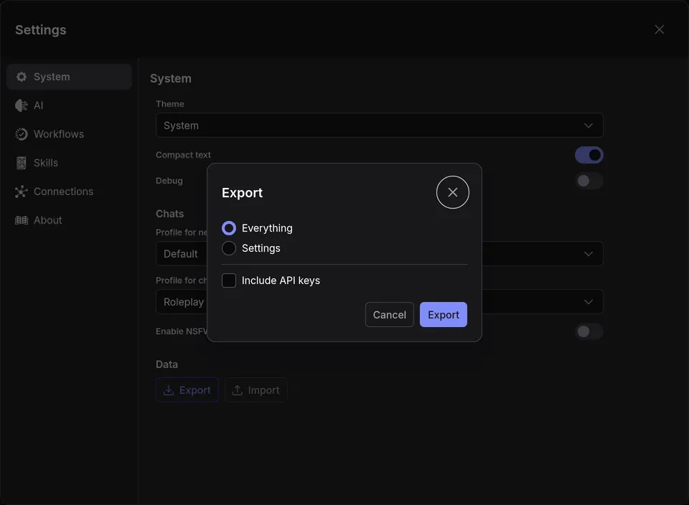Click the Theme field label

170,104
